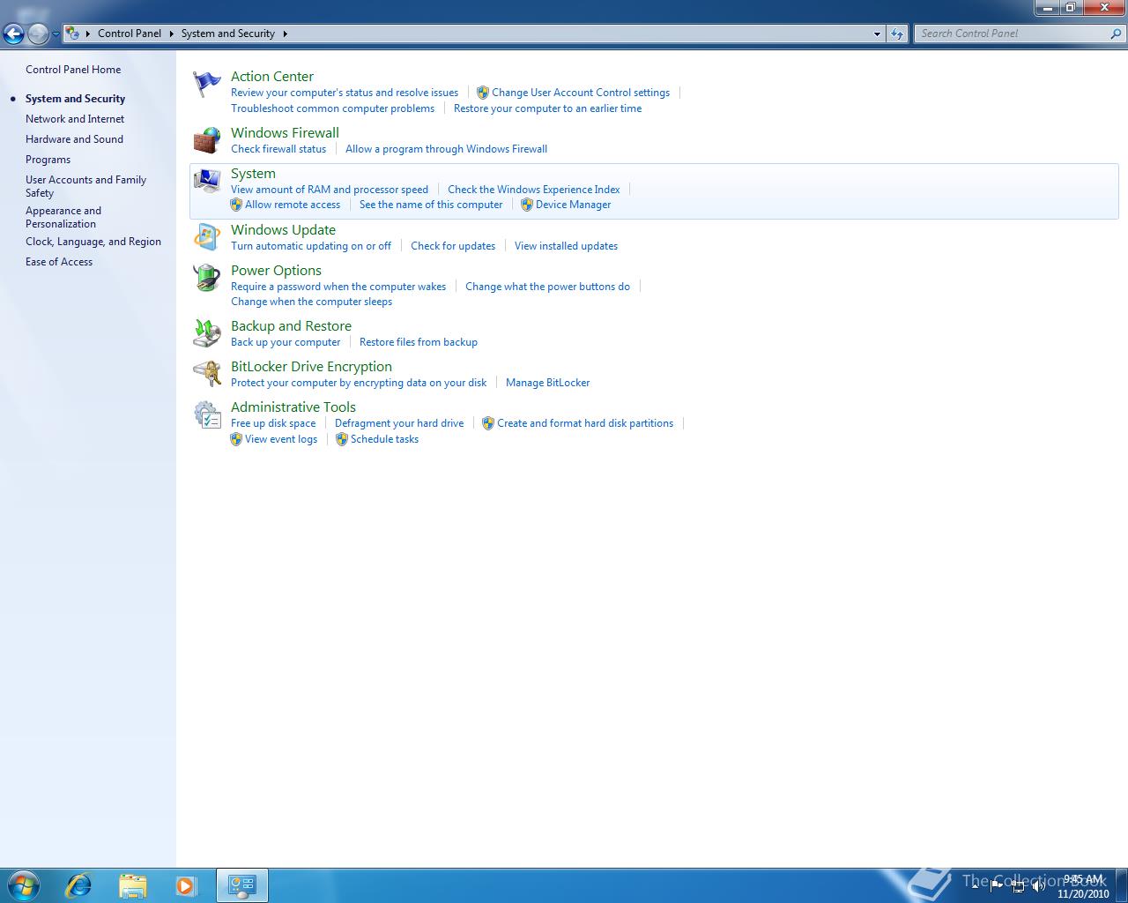The height and width of the screenshot is (903, 1128).
Task: Restore your computer to an earlier time
Action: [x=547, y=108]
